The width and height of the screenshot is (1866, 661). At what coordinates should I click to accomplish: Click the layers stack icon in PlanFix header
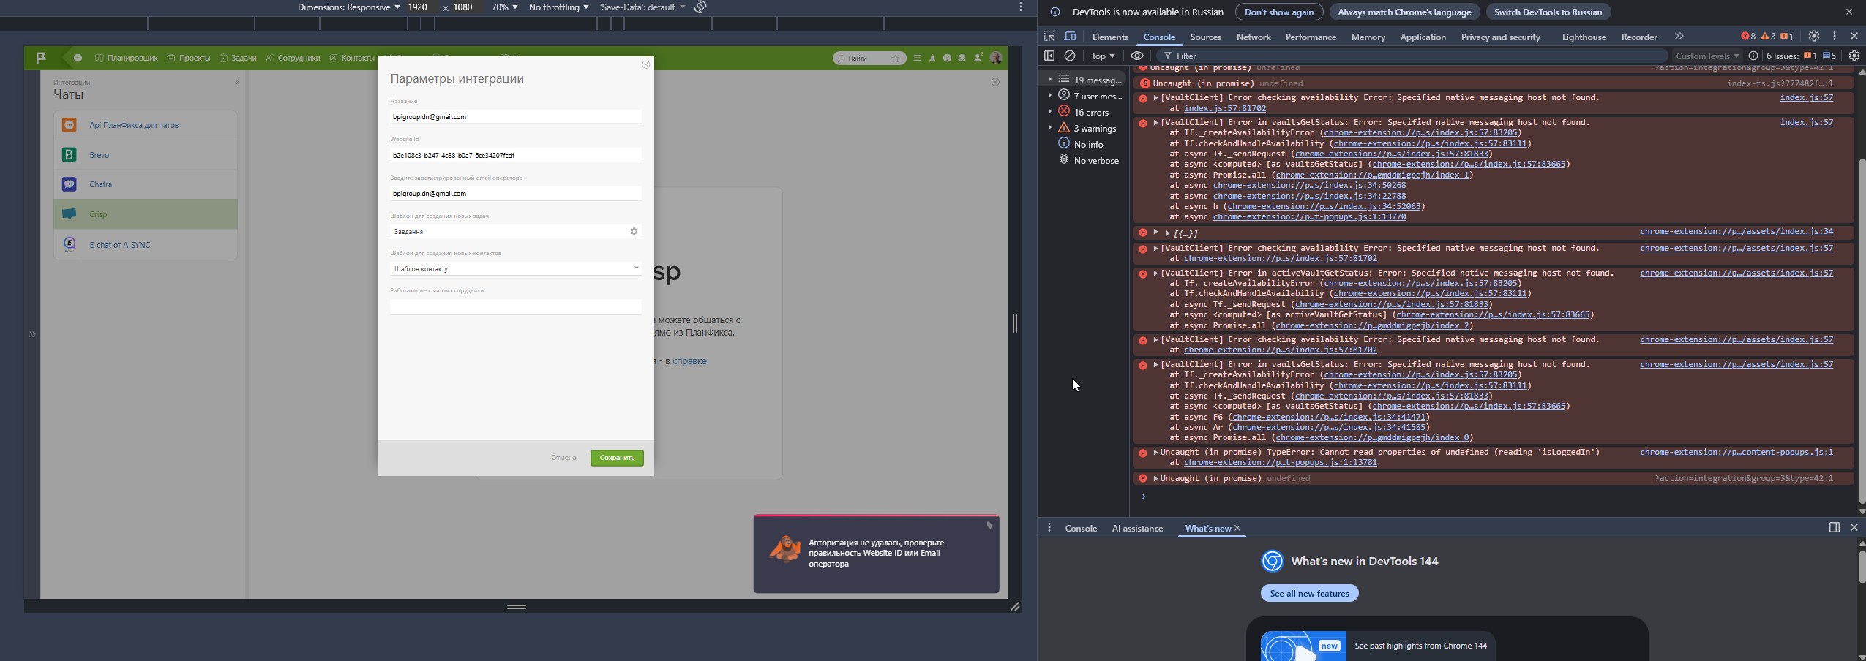click(x=962, y=58)
